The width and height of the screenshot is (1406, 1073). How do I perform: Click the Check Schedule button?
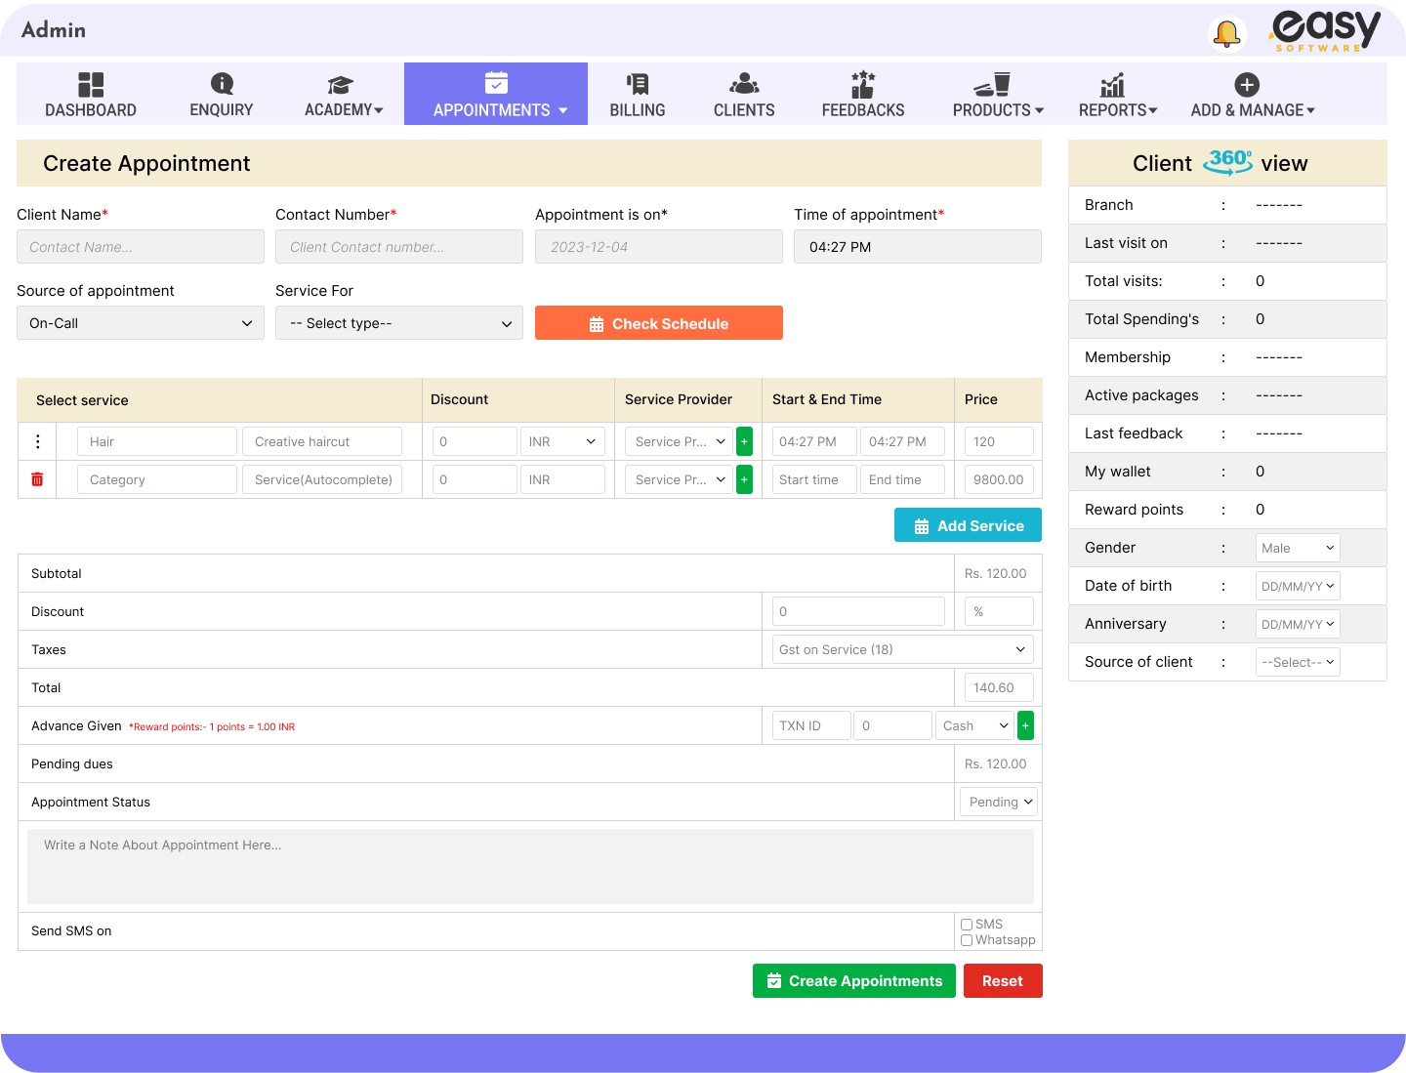[658, 323]
